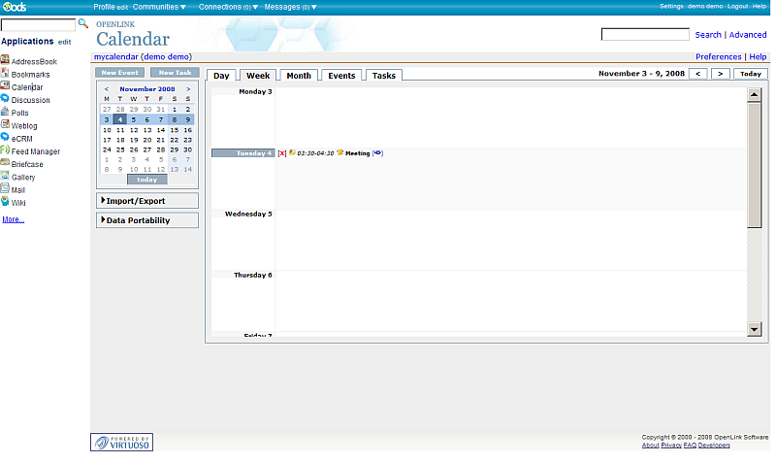Click the scrollbar down arrow in week view
The width and height of the screenshot is (776, 463).
(755, 330)
